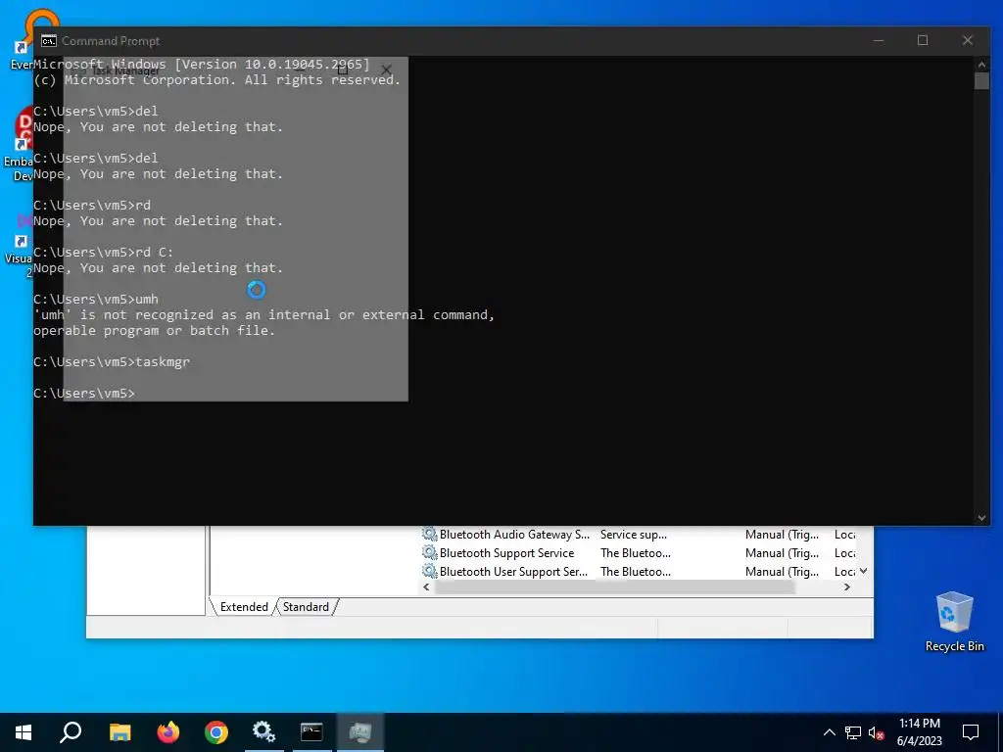Launch File Explorer from taskbar
The height and width of the screenshot is (752, 1003).
click(119, 732)
